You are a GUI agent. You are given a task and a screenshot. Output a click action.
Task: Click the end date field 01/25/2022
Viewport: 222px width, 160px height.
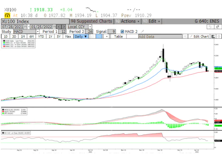point(42,27)
